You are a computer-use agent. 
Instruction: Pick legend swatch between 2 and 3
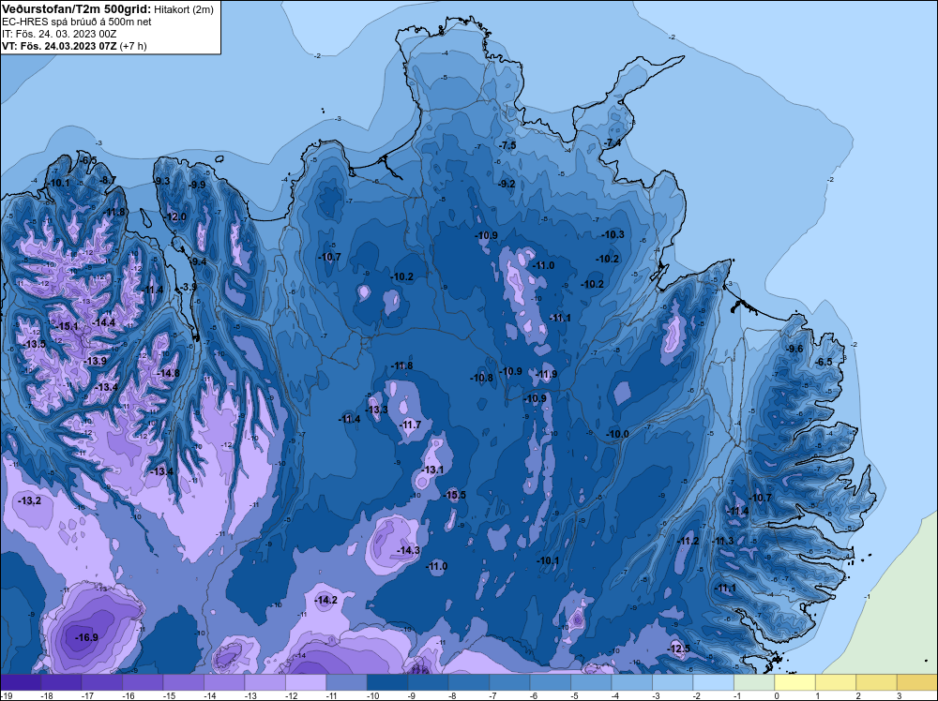tap(876, 682)
